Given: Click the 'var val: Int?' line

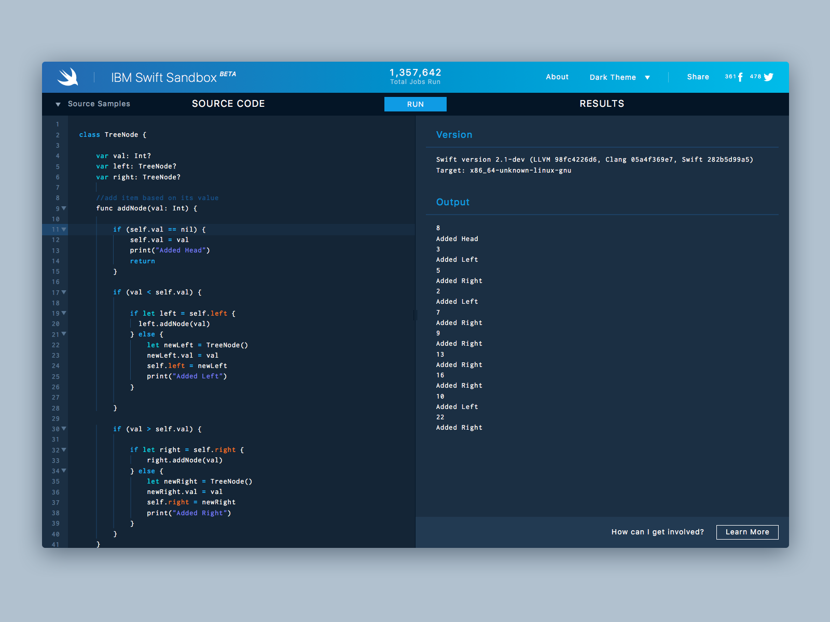Looking at the screenshot, I should [x=123, y=156].
